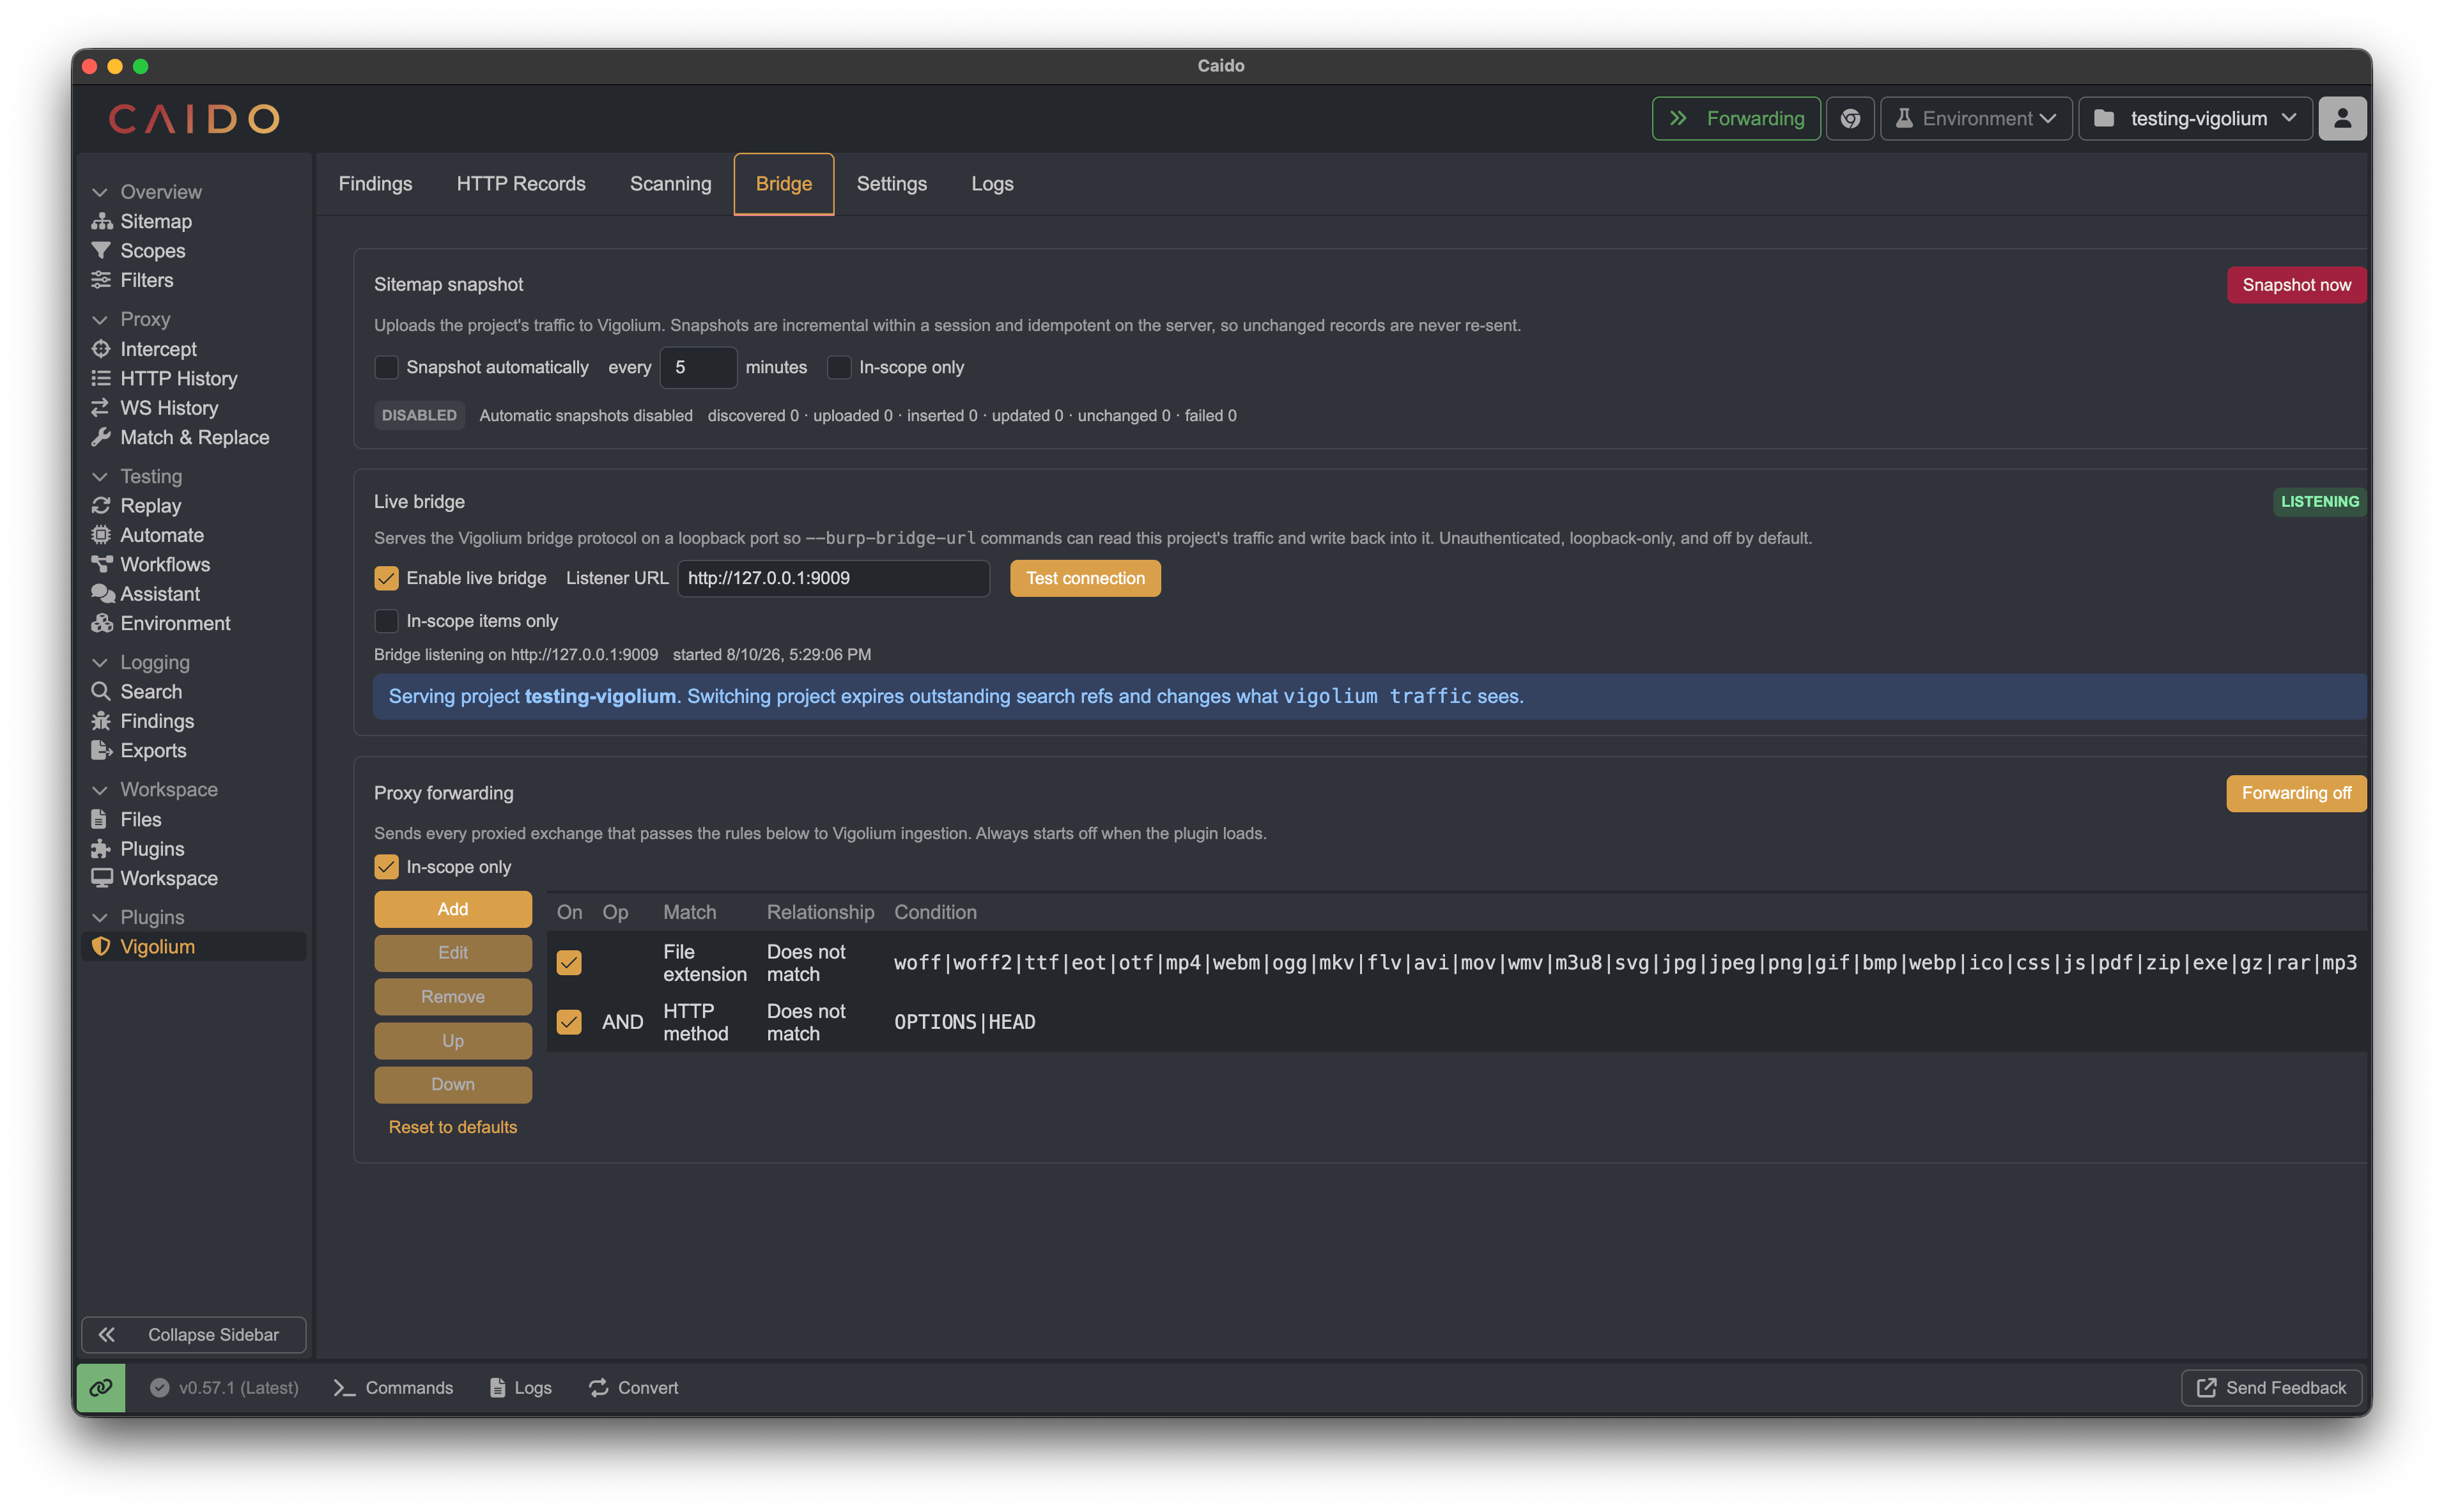
Task: Enable Snapshot automatically checkbox
Action: [x=386, y=367]
